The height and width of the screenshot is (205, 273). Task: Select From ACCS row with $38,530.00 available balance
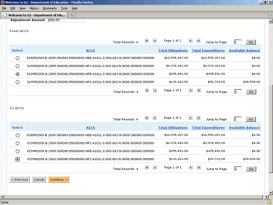tap(17, 82)
